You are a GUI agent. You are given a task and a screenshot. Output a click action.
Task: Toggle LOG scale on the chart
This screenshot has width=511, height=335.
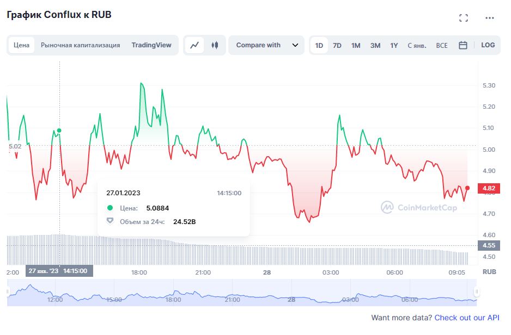click(x=488, y=45)
